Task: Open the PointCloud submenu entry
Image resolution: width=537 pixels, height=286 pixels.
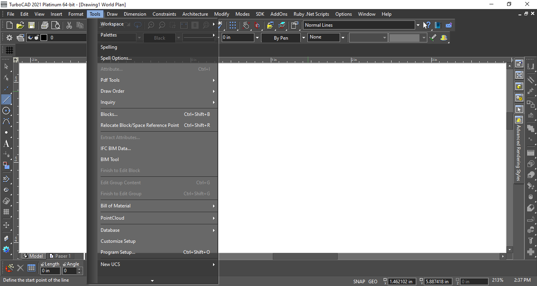Action: pyautogui.click(x=157, y=218)
